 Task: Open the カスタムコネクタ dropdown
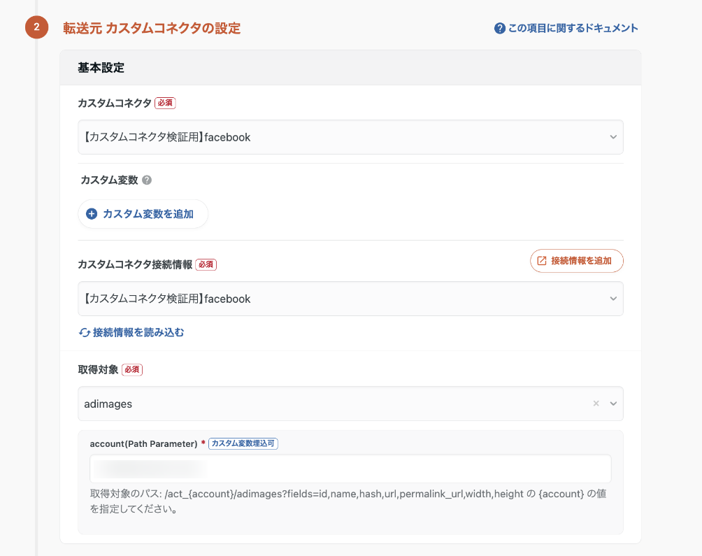[x=350, y=137]
